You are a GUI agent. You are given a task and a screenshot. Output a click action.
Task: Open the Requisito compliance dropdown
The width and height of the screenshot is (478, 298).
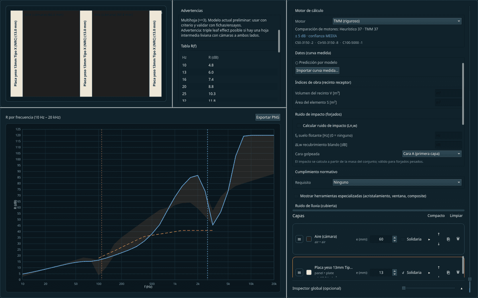tap(397, 182)
